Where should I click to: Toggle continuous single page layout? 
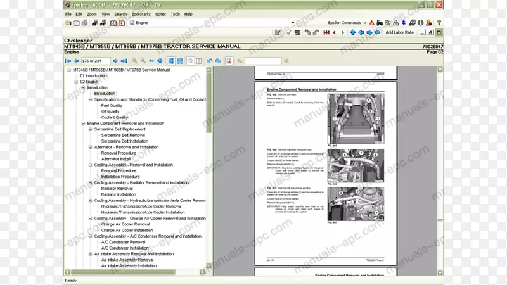[171, 61]
